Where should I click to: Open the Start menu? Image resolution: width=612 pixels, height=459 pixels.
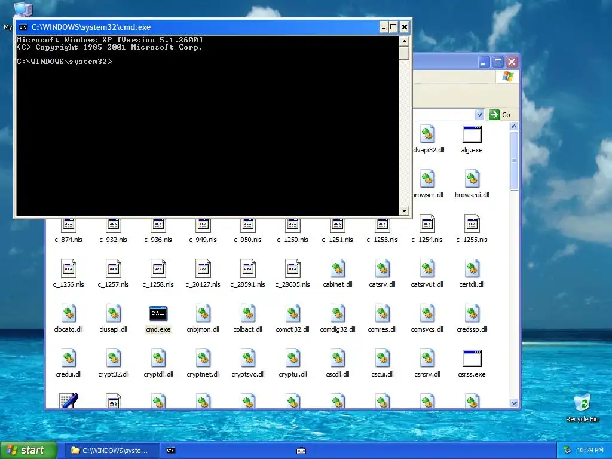29,450
